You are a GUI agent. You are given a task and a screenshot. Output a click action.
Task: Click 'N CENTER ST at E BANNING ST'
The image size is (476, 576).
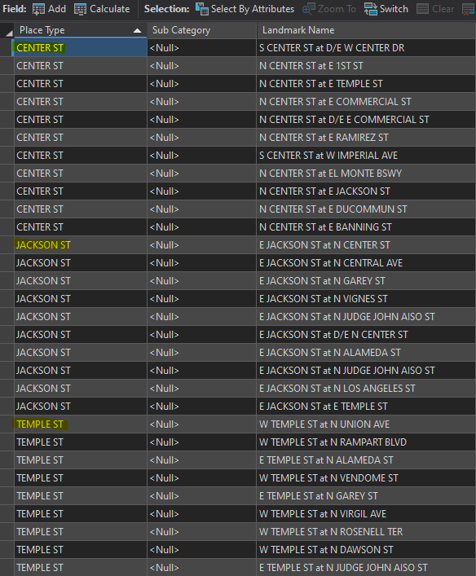coord(325,227)
